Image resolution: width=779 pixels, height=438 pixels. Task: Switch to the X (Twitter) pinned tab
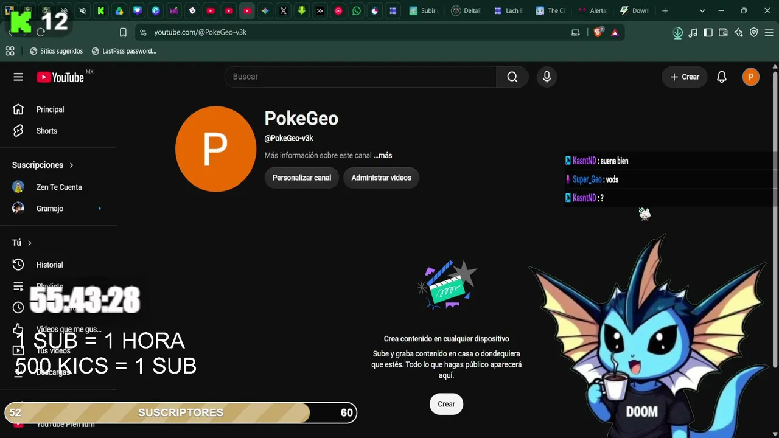point(284,10)
